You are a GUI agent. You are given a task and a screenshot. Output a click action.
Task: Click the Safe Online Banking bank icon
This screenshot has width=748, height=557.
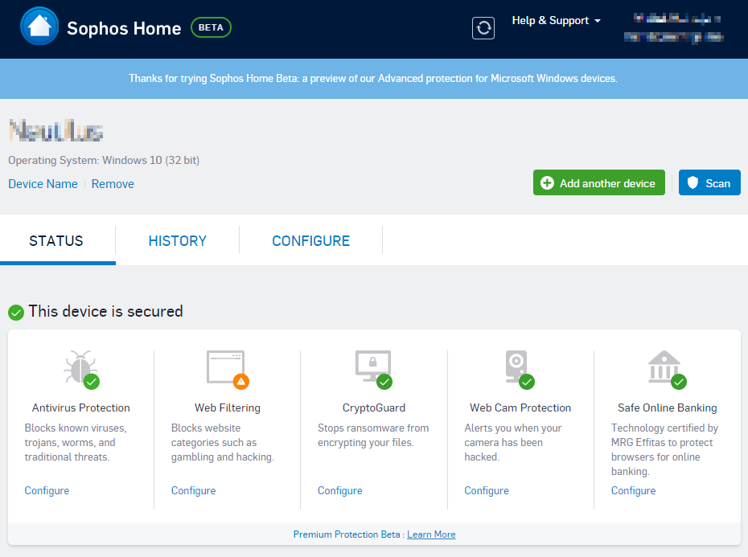664,367
